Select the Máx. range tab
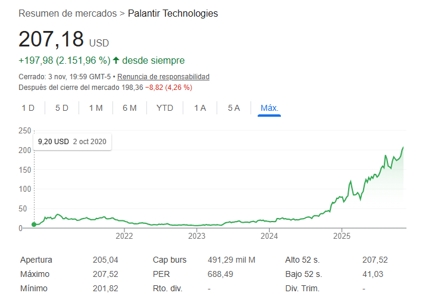 coord(270,108)
